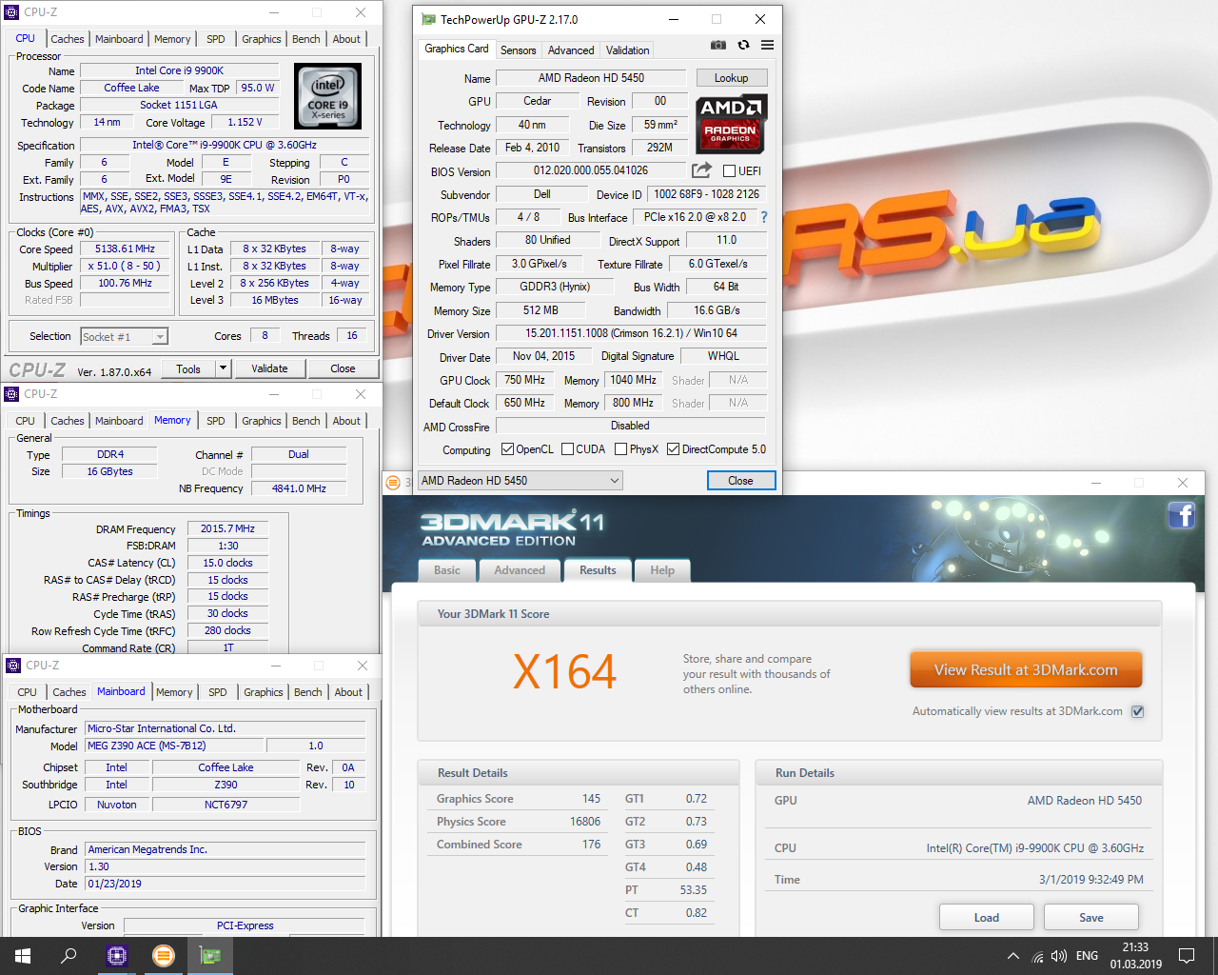This screenshot has width=1218, height=975.
Task: Toggle the CUDA checkbox
Action: click(567, 449)
